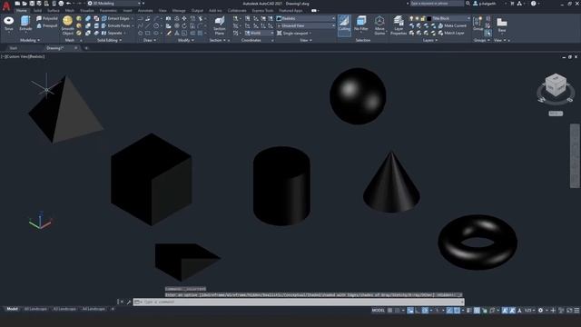Click in the command line input field
This screenshot has width=581, height=327.
(x=299, y=302)
